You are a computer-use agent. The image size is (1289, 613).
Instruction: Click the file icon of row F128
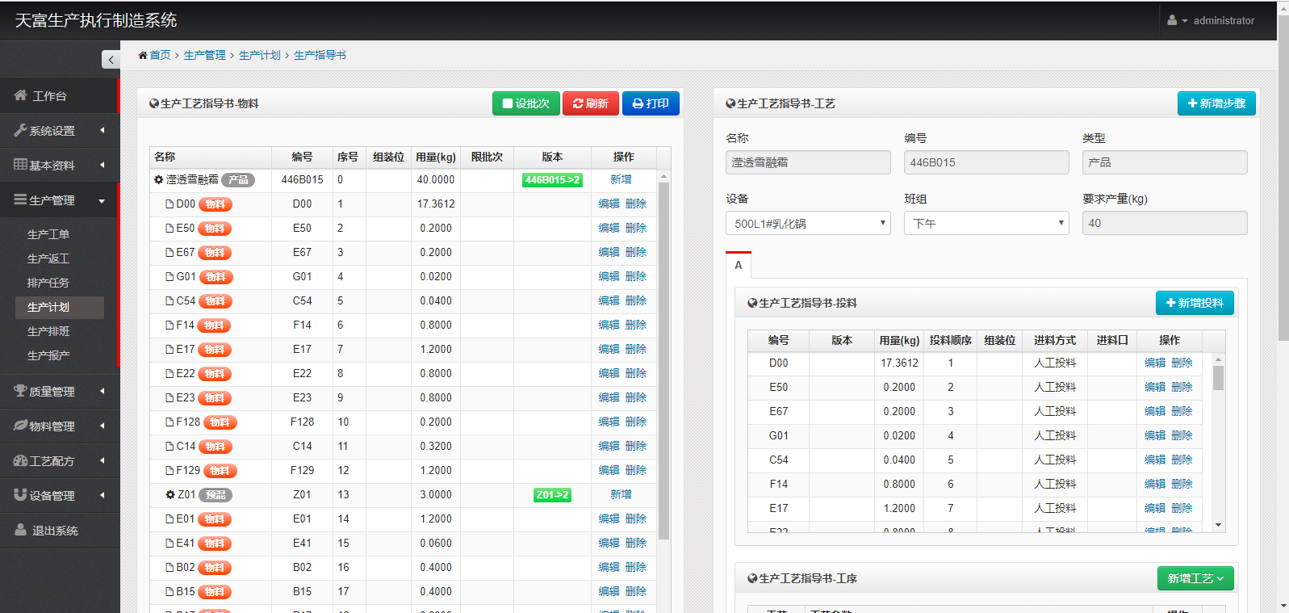tap(170, 422)
